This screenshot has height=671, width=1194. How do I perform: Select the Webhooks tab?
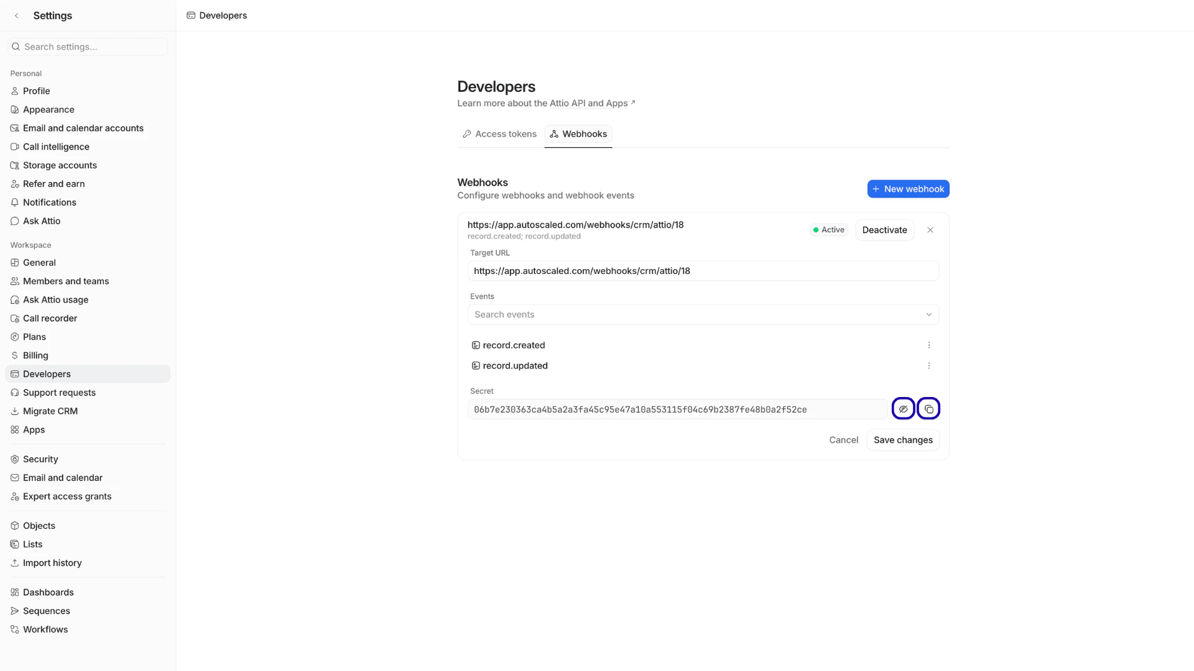(x=578, y=134)
